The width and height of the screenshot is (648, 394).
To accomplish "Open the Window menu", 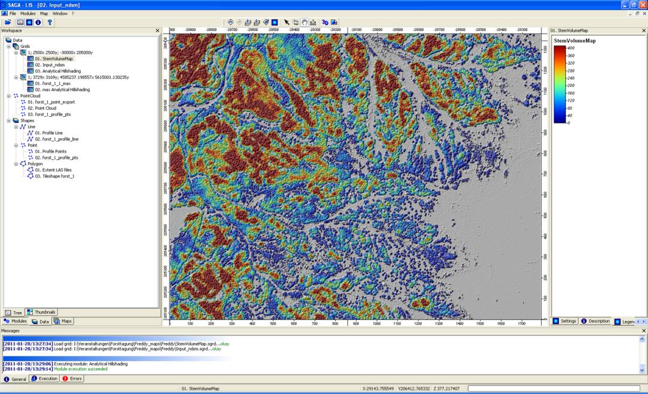I will [60, 14].
